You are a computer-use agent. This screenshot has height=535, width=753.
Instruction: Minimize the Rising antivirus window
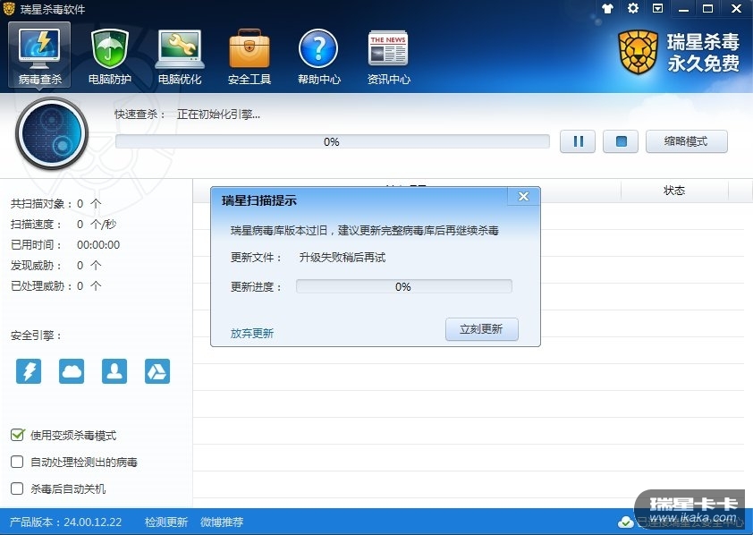(x=683, y=9)
